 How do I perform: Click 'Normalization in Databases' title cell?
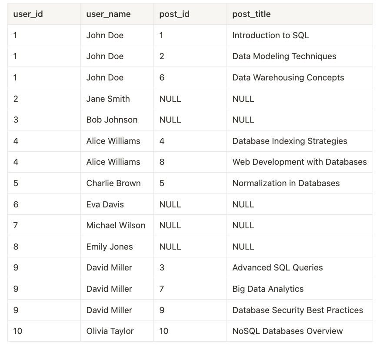tap(286, 183)
